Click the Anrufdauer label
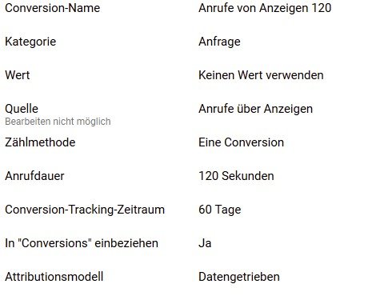 click(x=34, y=176)
